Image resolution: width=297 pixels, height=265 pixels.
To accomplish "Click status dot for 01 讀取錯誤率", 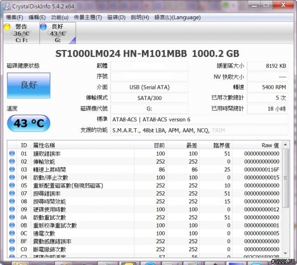I will [x=12, y=153].
